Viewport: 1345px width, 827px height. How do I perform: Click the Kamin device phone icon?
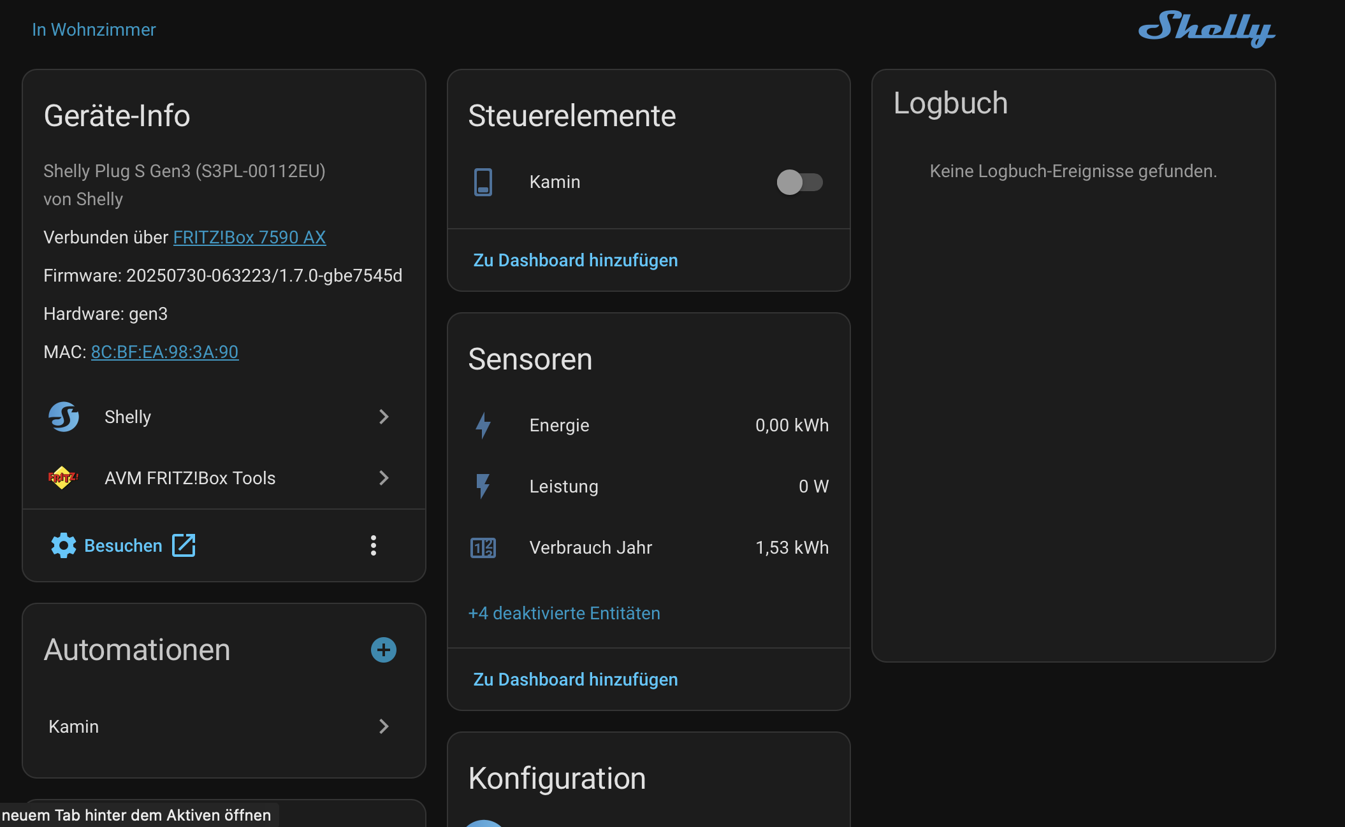483,182
